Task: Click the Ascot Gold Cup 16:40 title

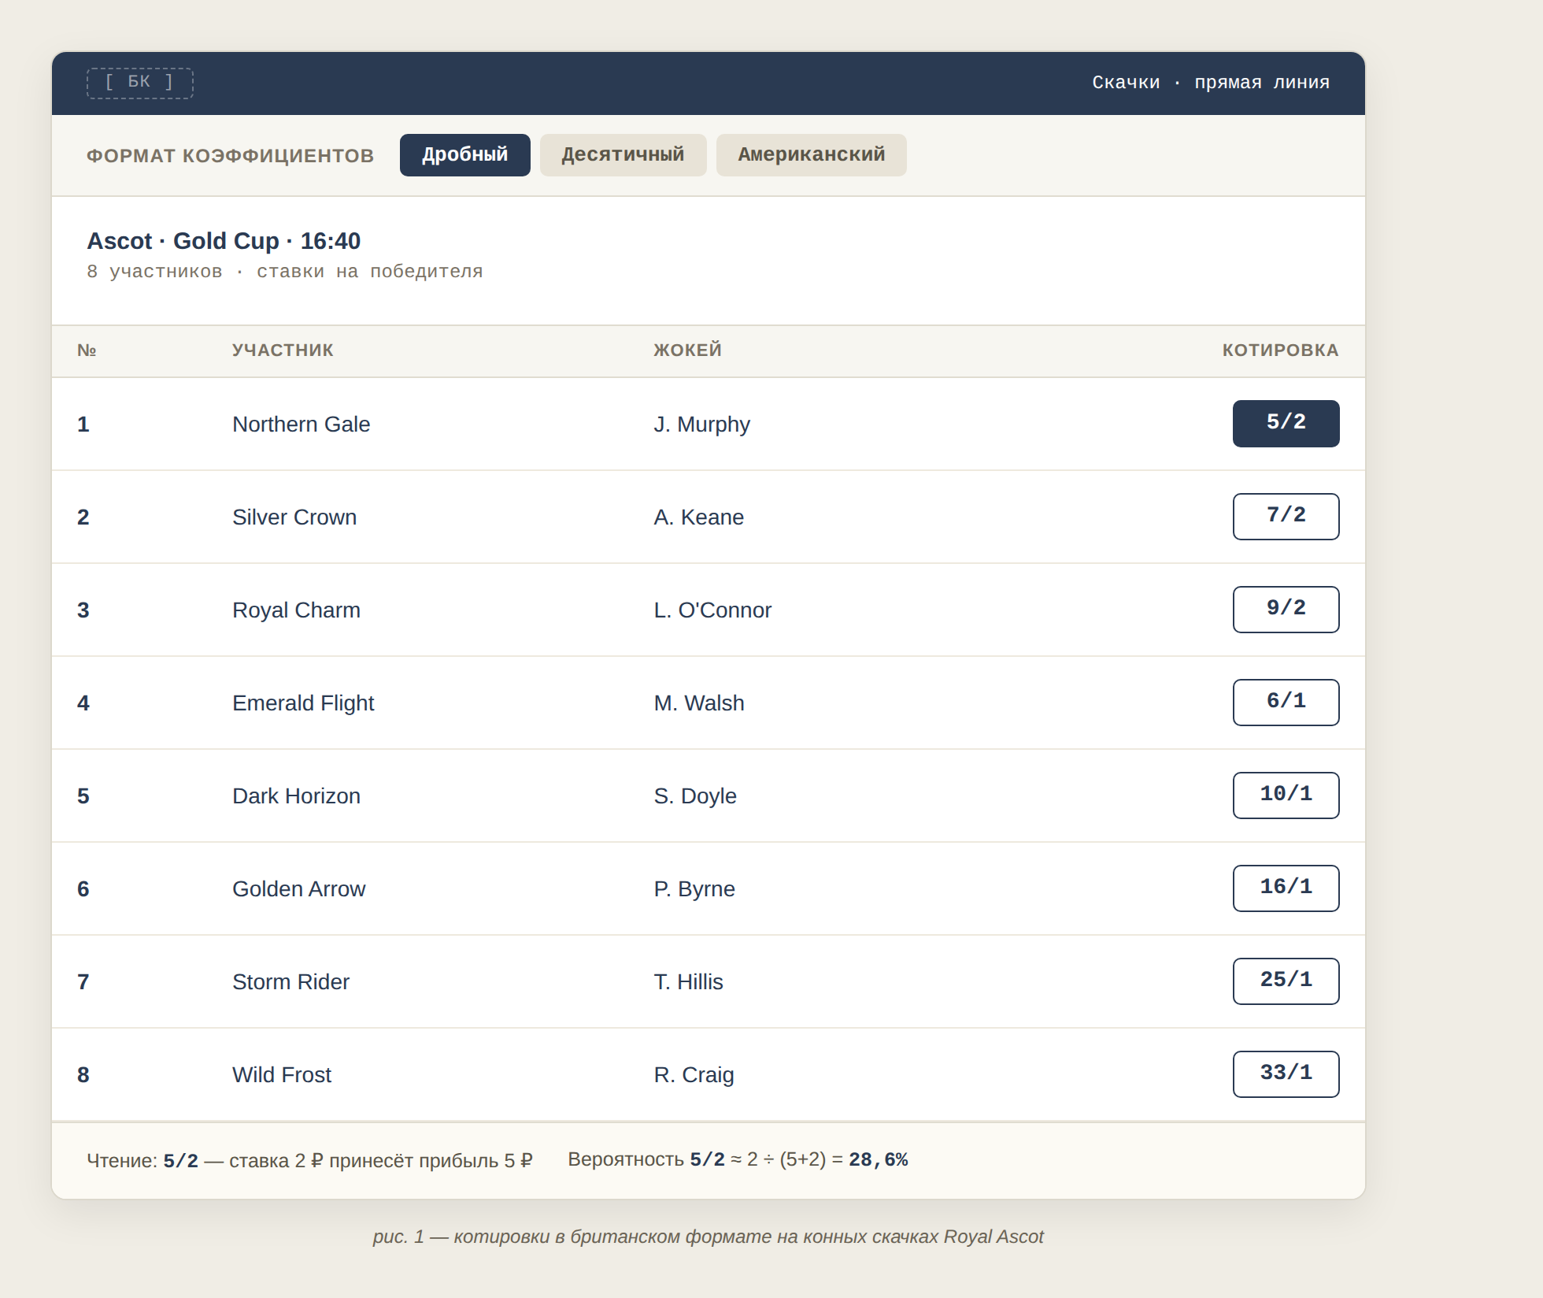Action: pyautogui.click(x=224, y=241)
